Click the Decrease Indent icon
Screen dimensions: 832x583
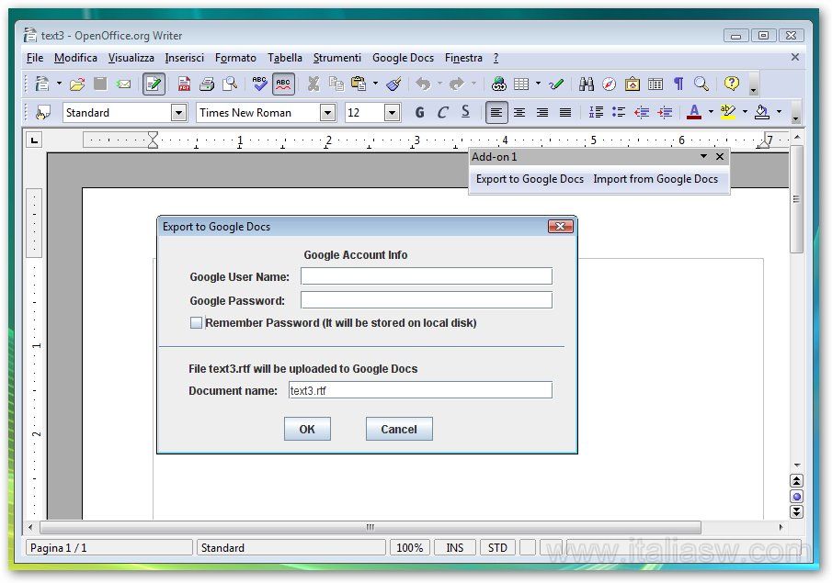tap(642, 112)
